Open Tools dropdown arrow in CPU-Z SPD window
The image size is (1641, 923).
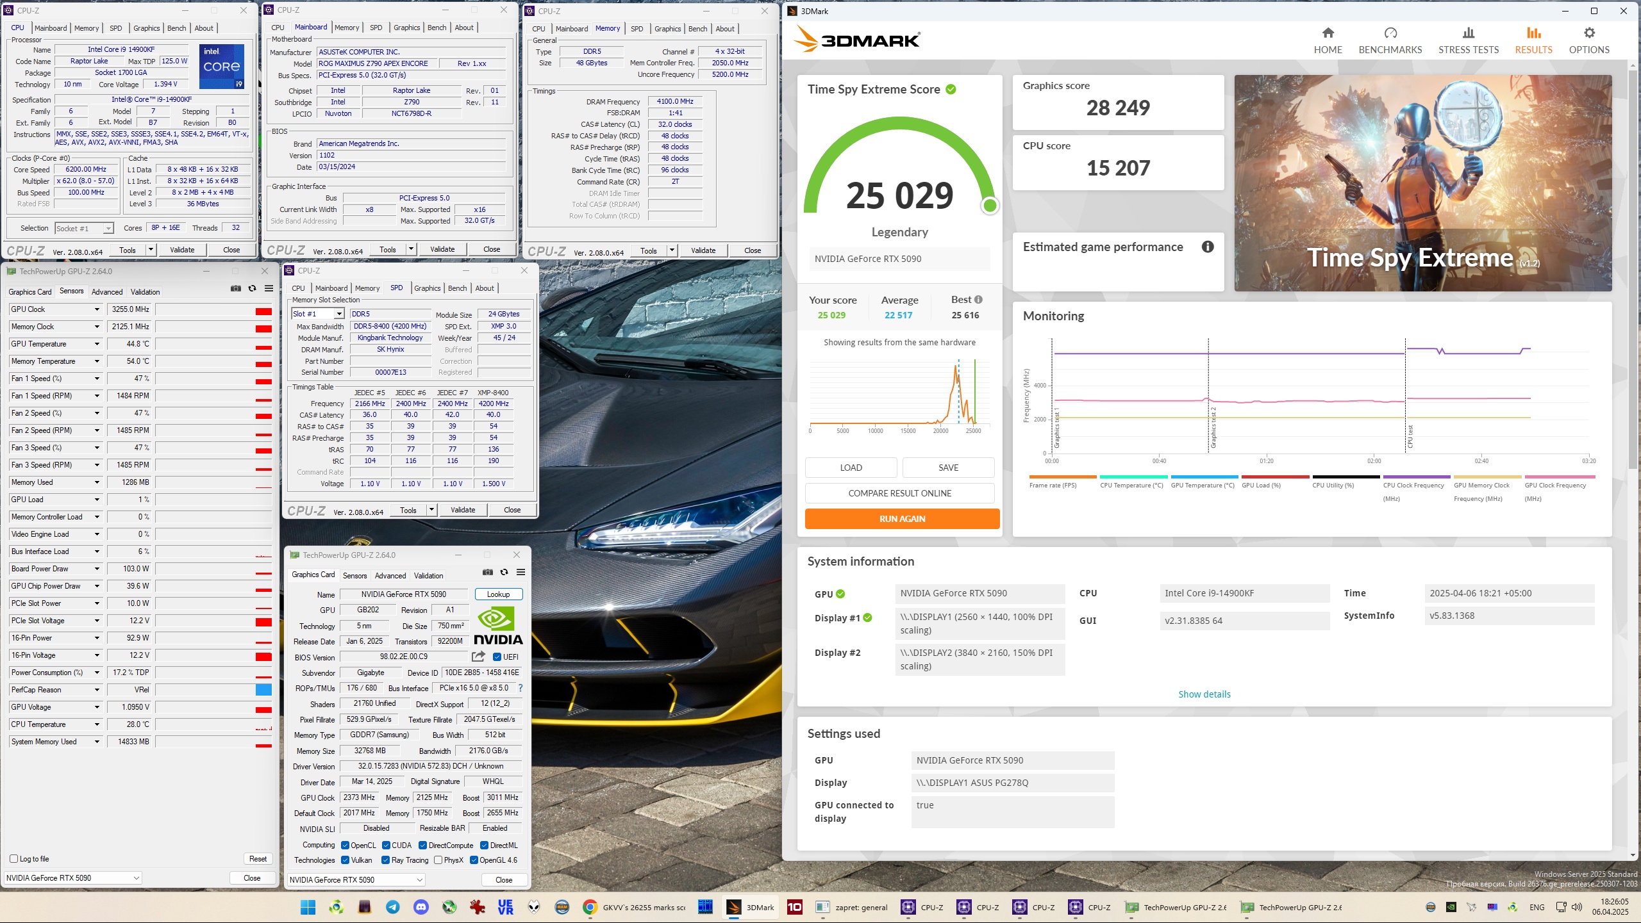click(431, 510)
